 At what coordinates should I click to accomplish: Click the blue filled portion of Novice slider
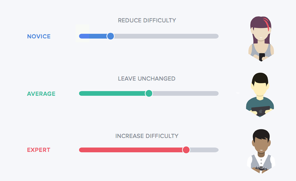[x=93, y=36]
